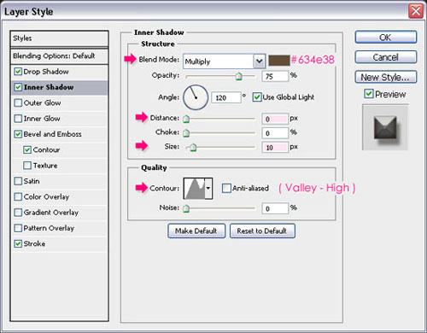This screenshot has width=427, height=333.
Task: Close the Layer Style dialog
Action: 416,12
